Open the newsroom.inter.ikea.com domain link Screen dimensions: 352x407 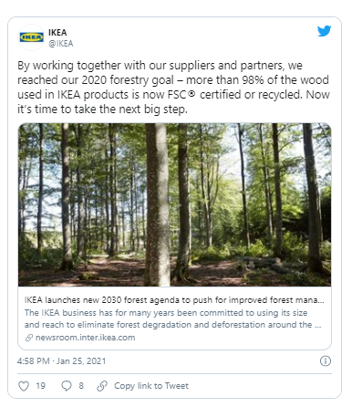click(x=85, y=338)
